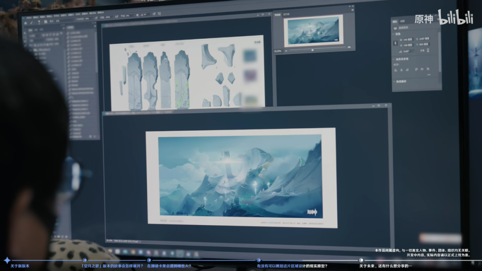This screenshot has width=482, height=271.
Task: Open the smoothing percentage dropdown arrow
Action: tap(133, 16)
